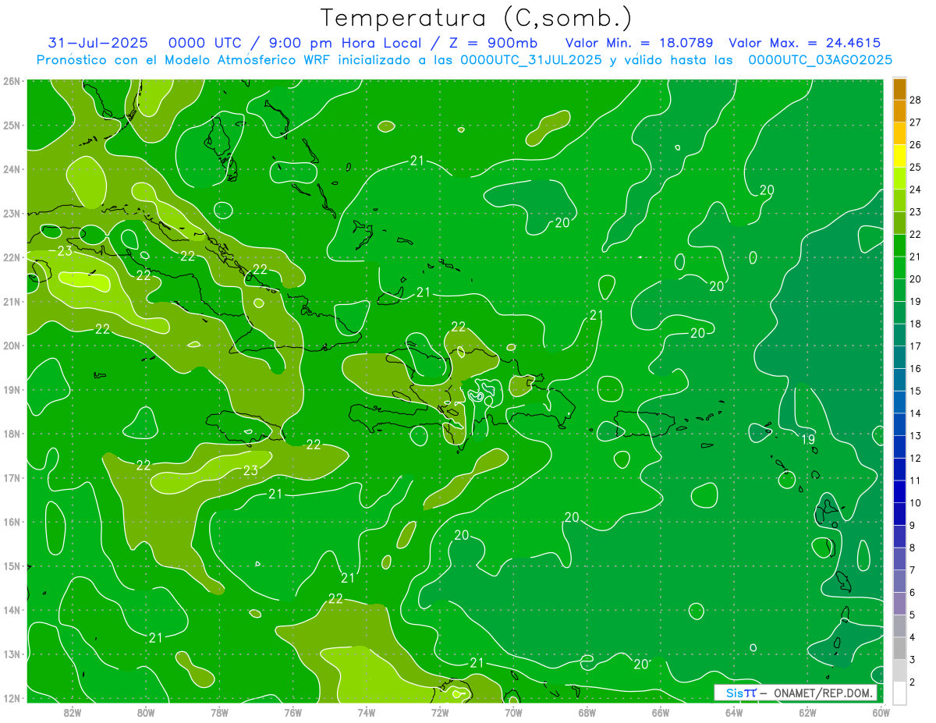
Task: Click the longitude axis label "82W"
Action: (73, 712)
